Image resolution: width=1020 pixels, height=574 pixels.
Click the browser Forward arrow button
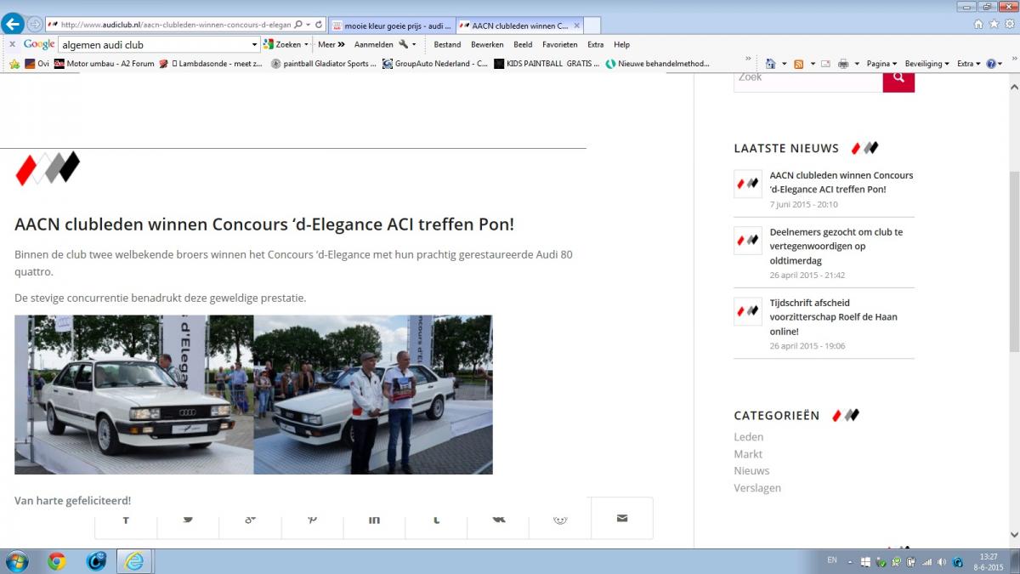point(35,24)
